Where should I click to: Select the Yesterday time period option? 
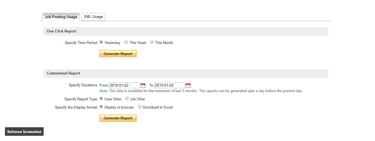[x=101, y=42]
